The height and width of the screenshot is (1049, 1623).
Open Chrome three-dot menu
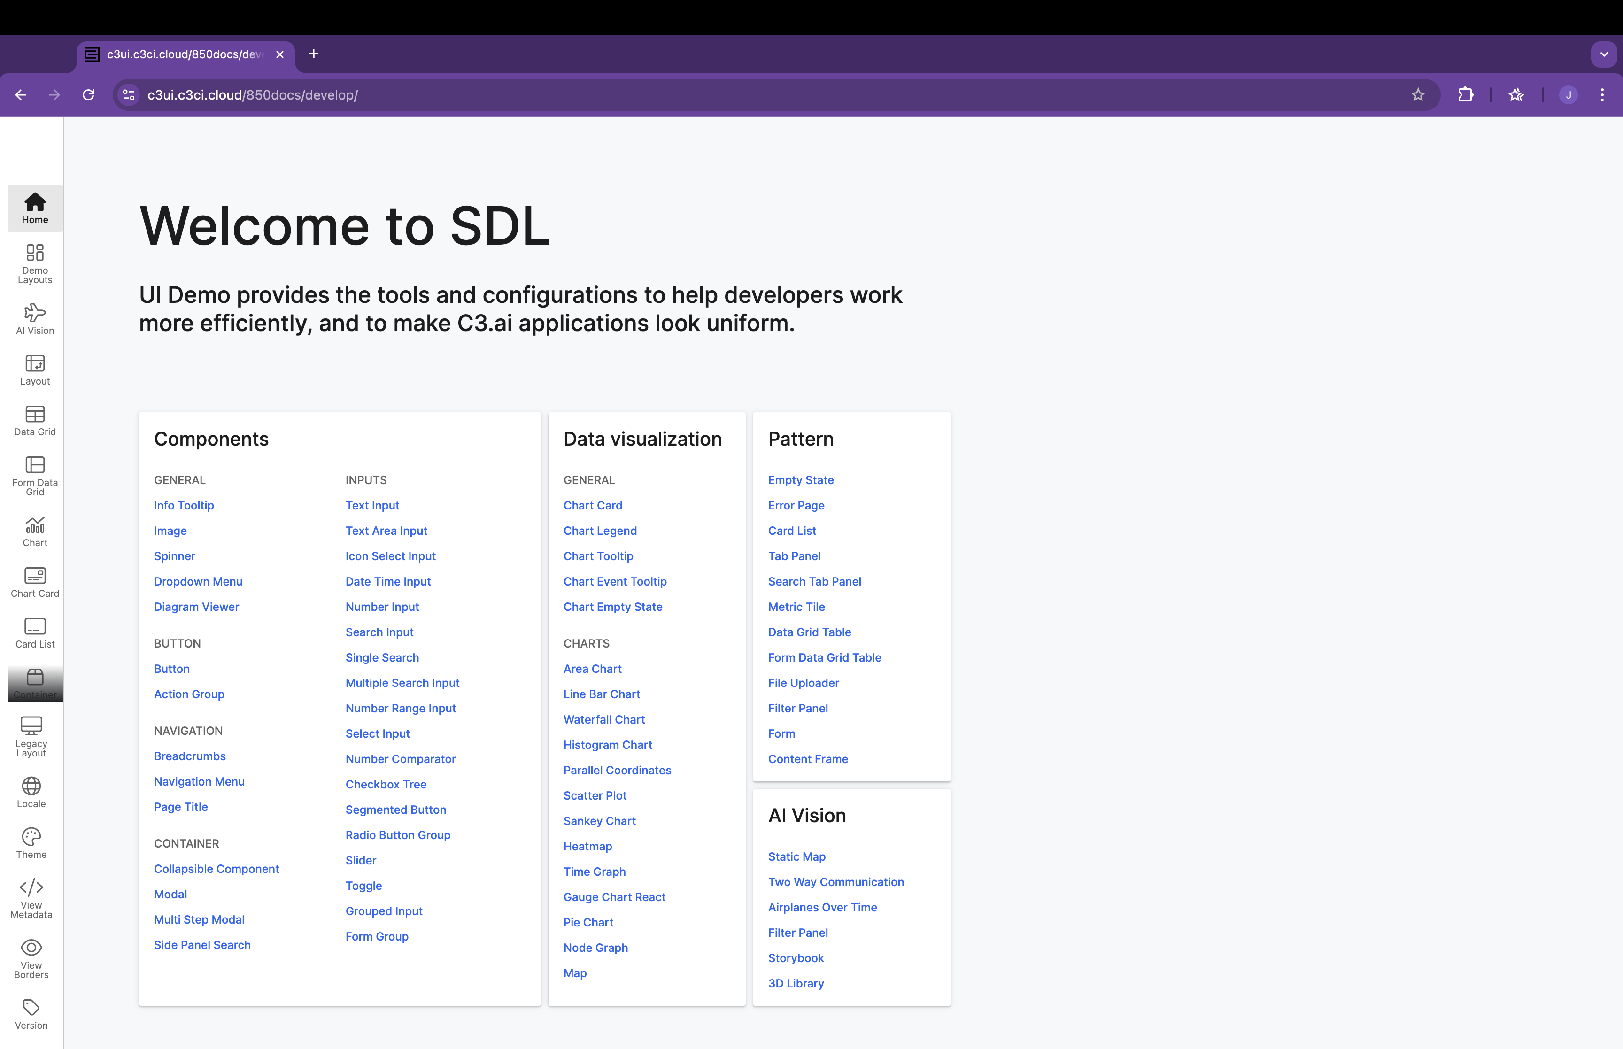pos(1602,95)
